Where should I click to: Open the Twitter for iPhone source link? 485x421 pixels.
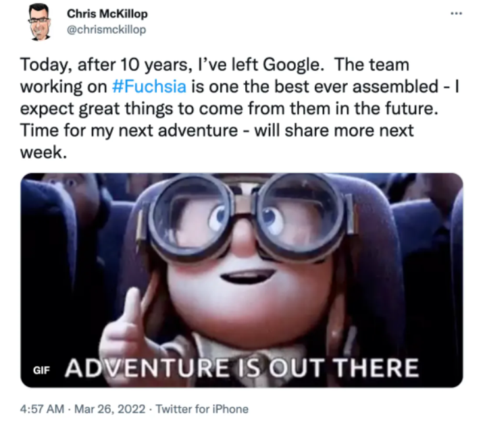click(202, 409)
